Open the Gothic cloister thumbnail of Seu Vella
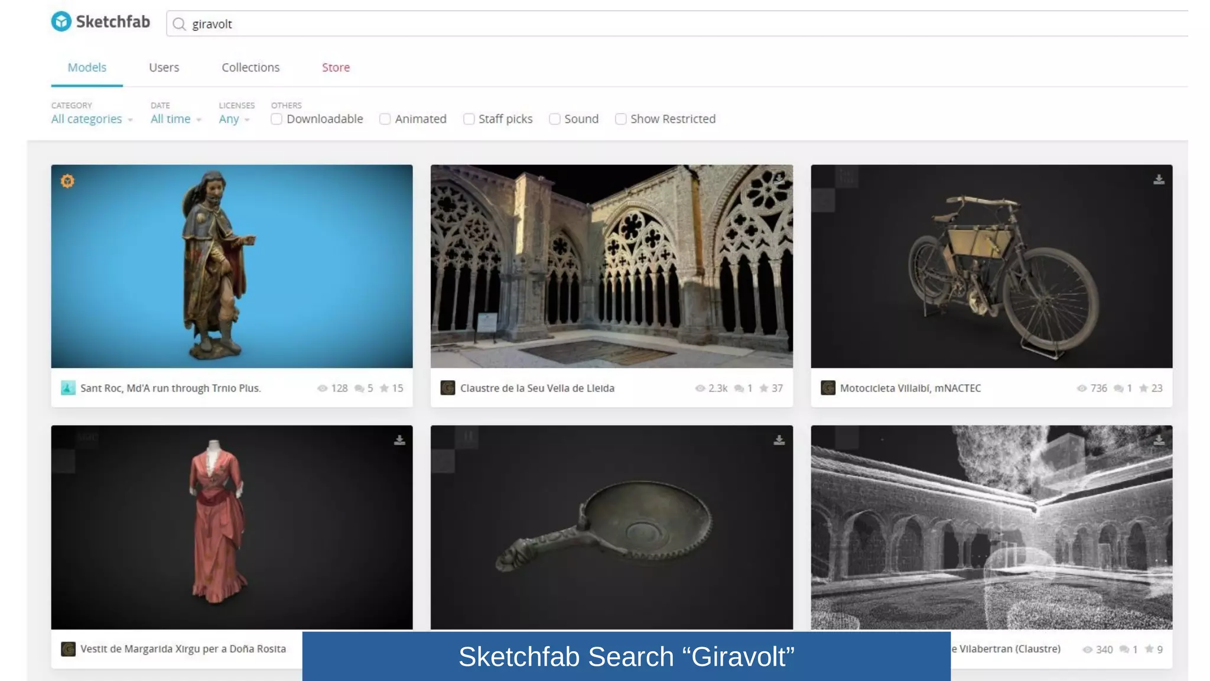1210x681 pixels. [611, 266]
